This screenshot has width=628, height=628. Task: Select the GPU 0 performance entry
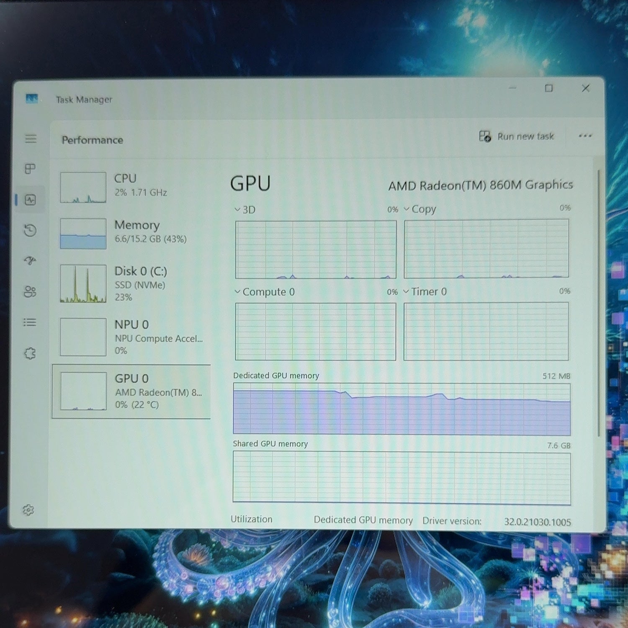[131, 391]
